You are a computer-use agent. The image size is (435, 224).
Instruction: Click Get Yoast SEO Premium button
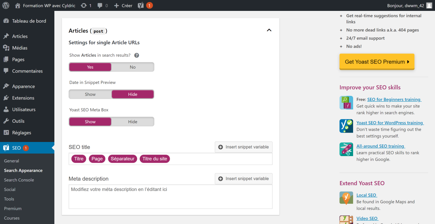tap(377, 62)
